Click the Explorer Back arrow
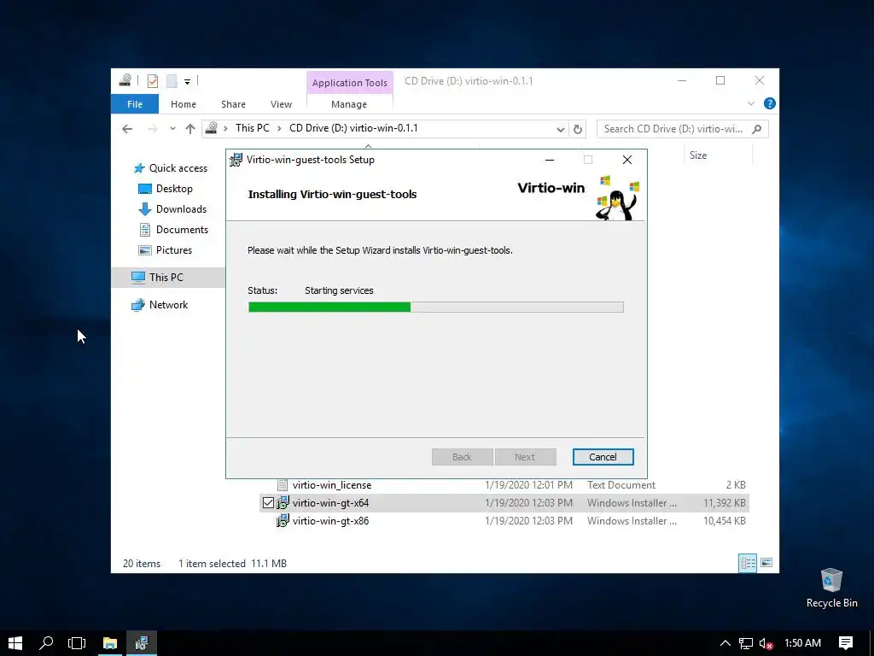This screenshot has height=656, width=874. [127, 129]
